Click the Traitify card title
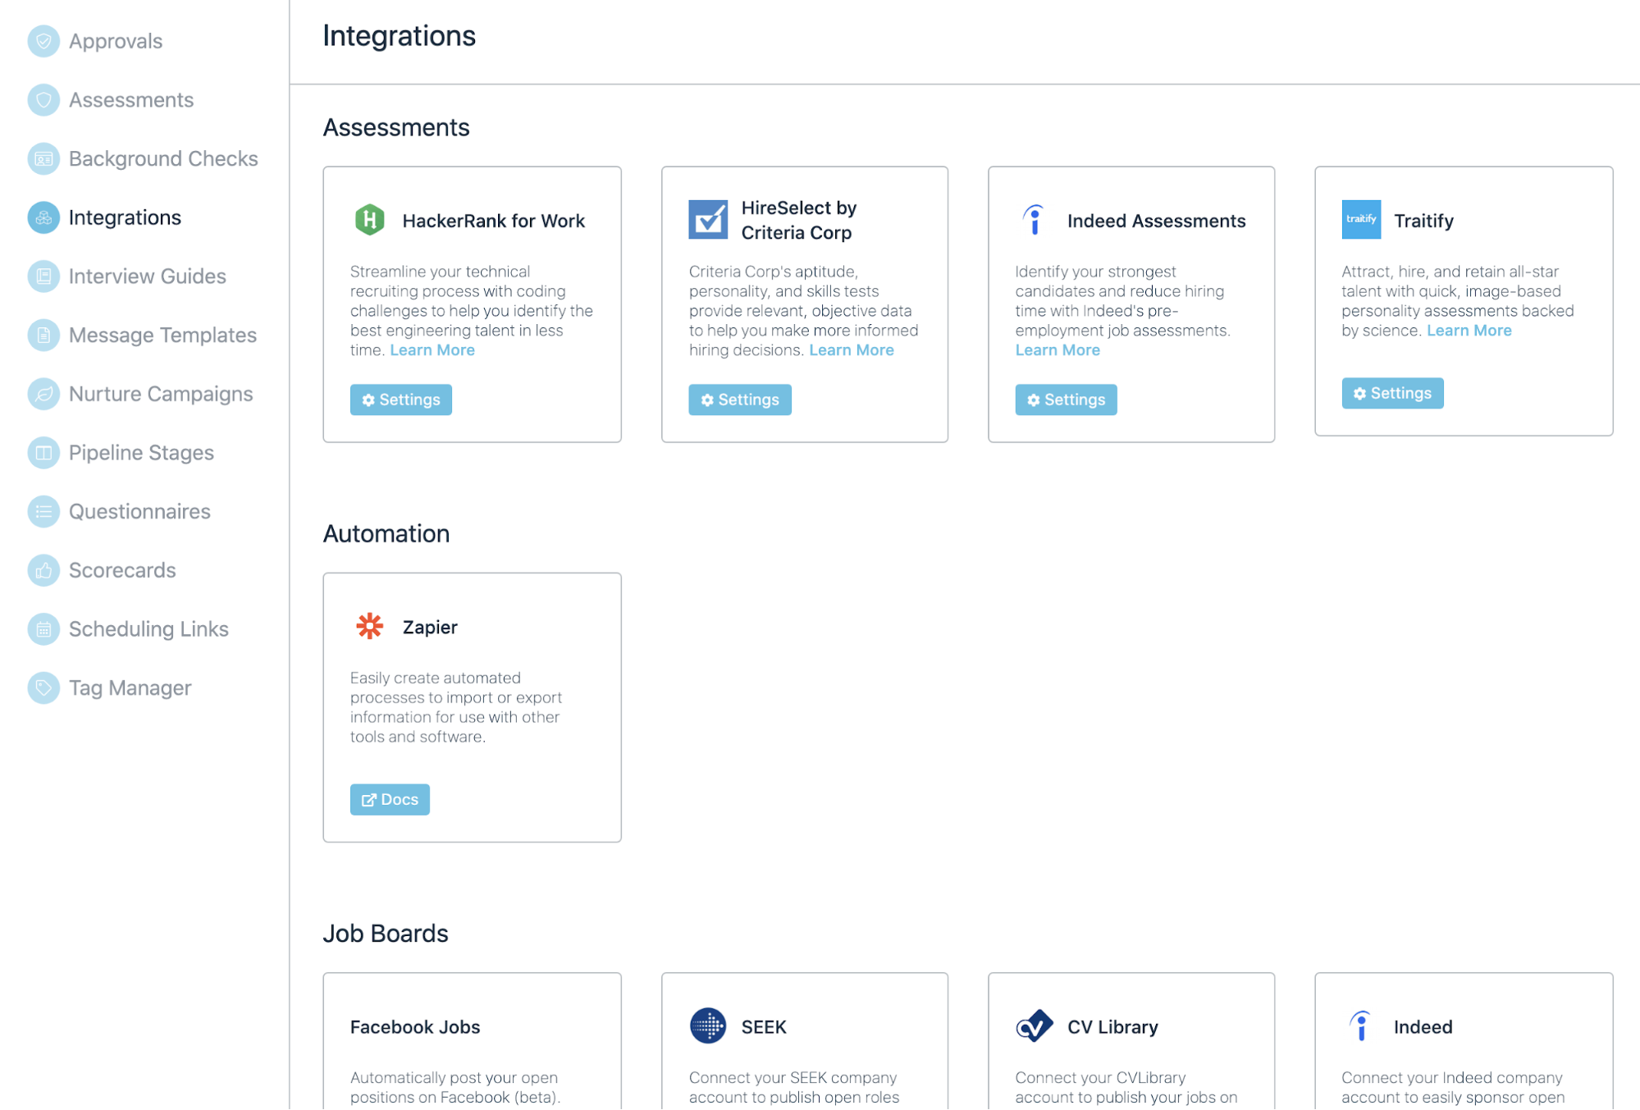Viewport: 1640px width, 1110px height. point(1423,221)
